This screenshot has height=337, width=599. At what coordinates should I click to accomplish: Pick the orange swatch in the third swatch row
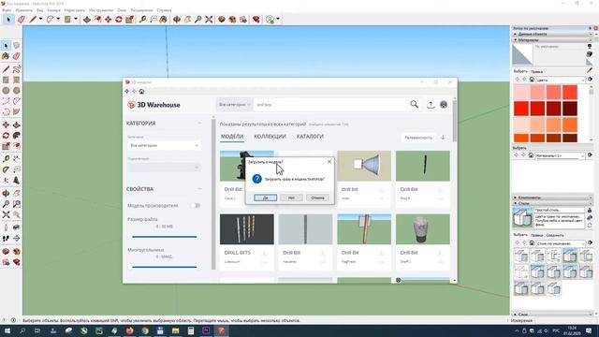pyautogui.click(x=570, y=125)
